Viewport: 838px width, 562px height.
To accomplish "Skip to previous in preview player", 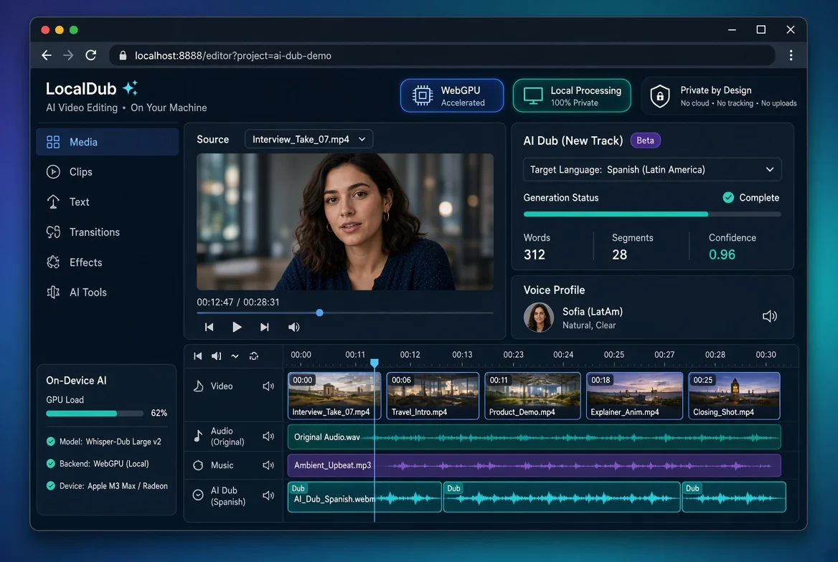I will [x=209, y=327].
